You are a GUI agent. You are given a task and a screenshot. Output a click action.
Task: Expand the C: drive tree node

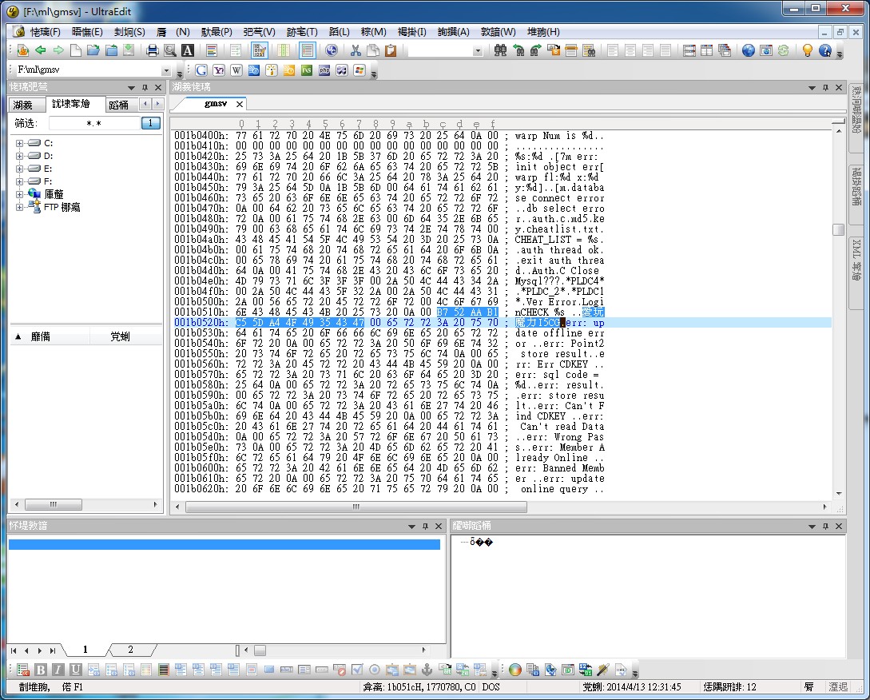(19, 143)
